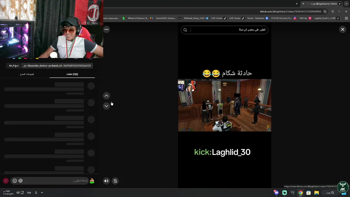The image size is (350, 197).
Task: Open Game3rbPc Games bookmark
Action: (166, 18)
